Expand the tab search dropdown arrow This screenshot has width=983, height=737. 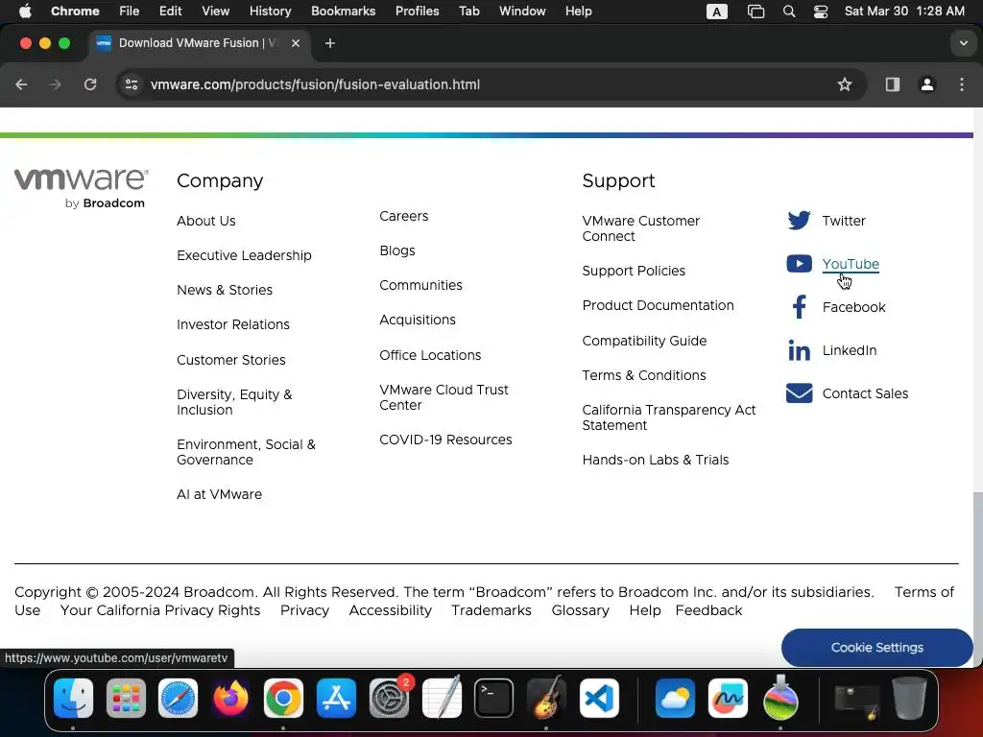(x=964, y=43)
